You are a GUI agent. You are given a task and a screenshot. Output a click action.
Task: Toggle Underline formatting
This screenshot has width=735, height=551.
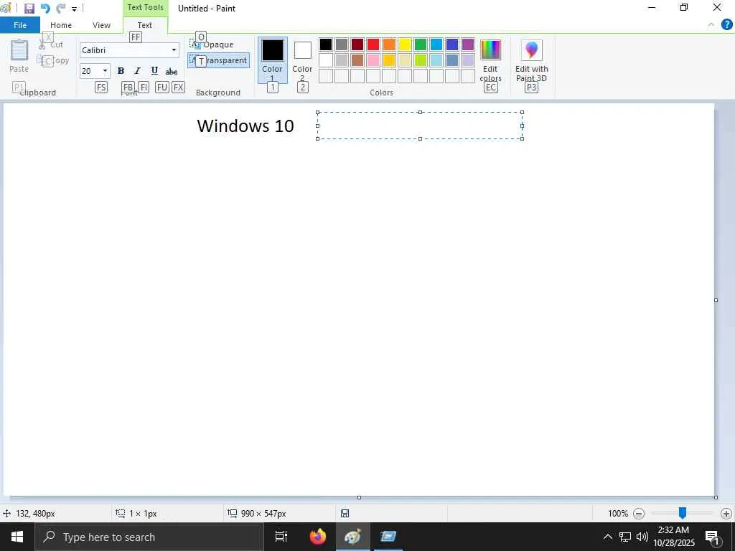pyautogui.click(x=154, y=71)
